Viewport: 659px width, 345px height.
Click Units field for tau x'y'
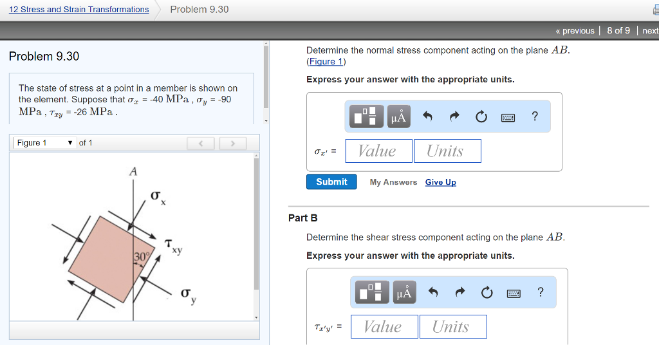tap(453, 326)
